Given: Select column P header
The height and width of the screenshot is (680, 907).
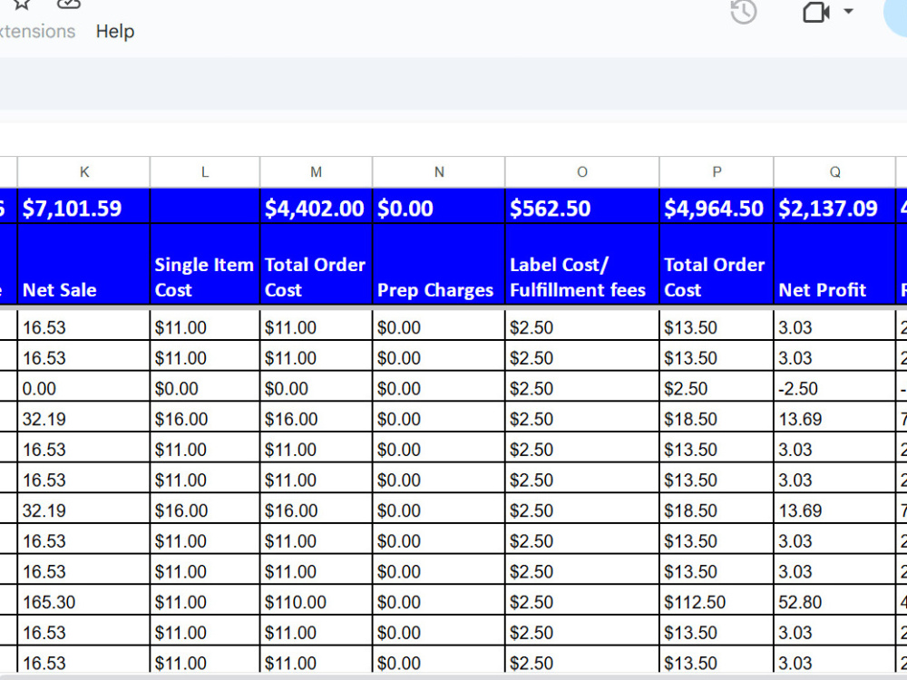Looking at the screenshot, I should (717, 172).
